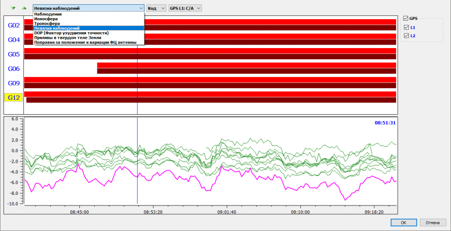The image size is (451, 231).
Task: Toggle the GPS checkbox
Action: [x=406, y=19]
